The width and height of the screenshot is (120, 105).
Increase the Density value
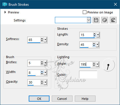pos(94,43)
